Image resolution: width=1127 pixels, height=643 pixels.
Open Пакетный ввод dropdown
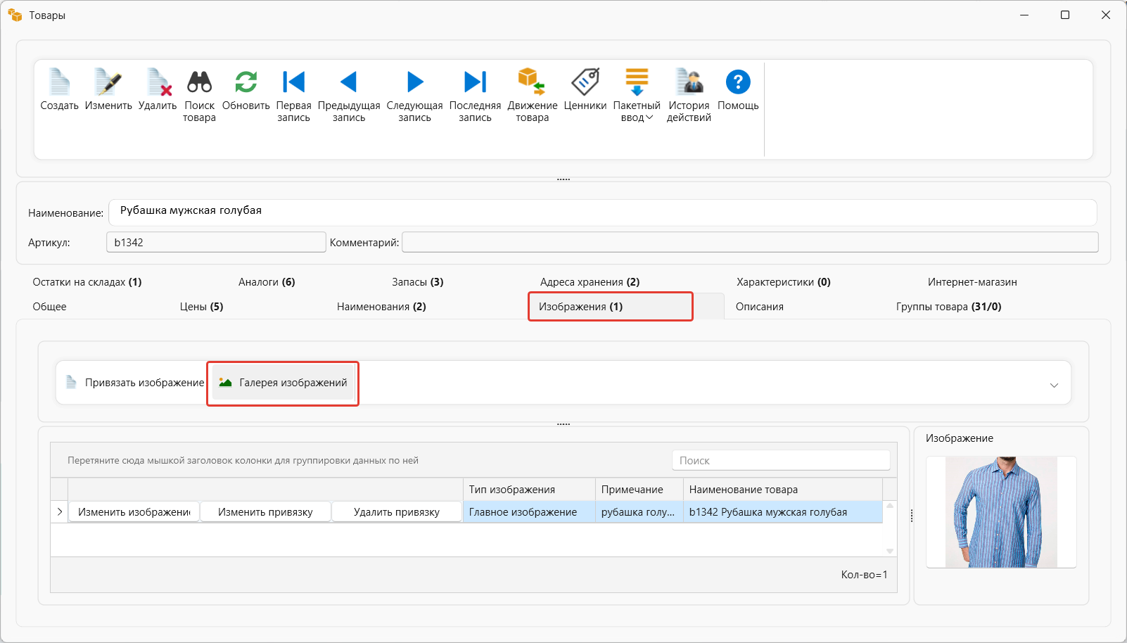[637, 95]
